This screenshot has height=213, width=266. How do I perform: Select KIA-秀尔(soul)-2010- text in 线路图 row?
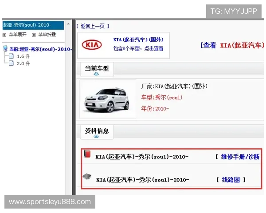point(143,180)
